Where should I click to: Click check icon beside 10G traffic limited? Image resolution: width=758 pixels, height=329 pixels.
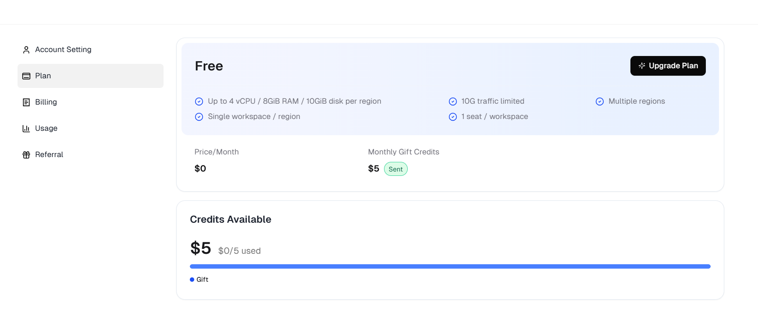coord(453,101)
